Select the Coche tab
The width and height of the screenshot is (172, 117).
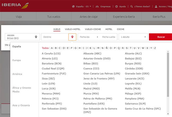pyautogui.click(x=120, y=29)
